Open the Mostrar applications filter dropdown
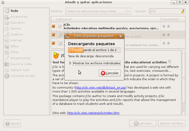This screenshot has height=131, width=189. point(98,11)
